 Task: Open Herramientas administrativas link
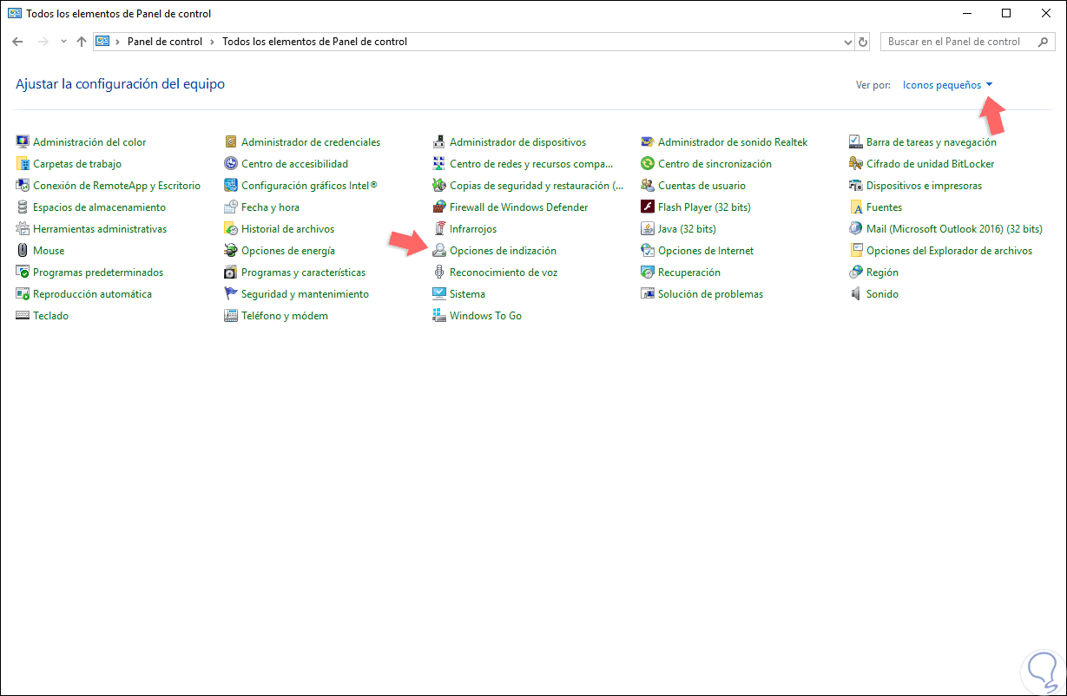point(100,229)
